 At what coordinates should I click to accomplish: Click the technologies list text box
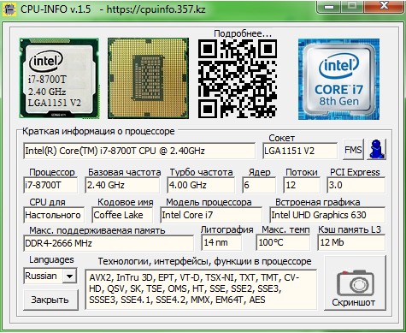(201, 289)
